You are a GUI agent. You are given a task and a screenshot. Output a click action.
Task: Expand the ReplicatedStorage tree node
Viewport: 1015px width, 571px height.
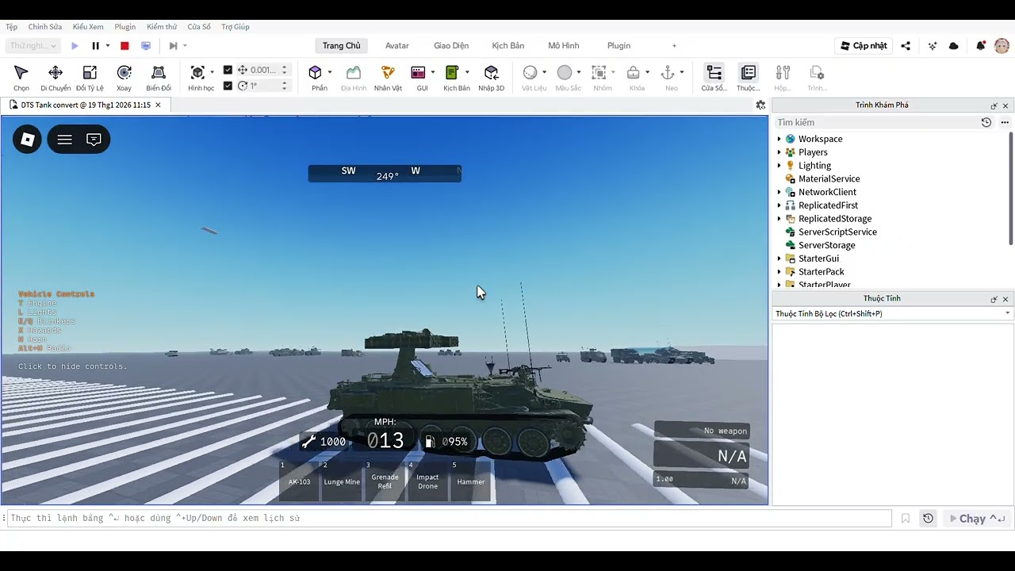pyautogui.click(x=779, y=219)
